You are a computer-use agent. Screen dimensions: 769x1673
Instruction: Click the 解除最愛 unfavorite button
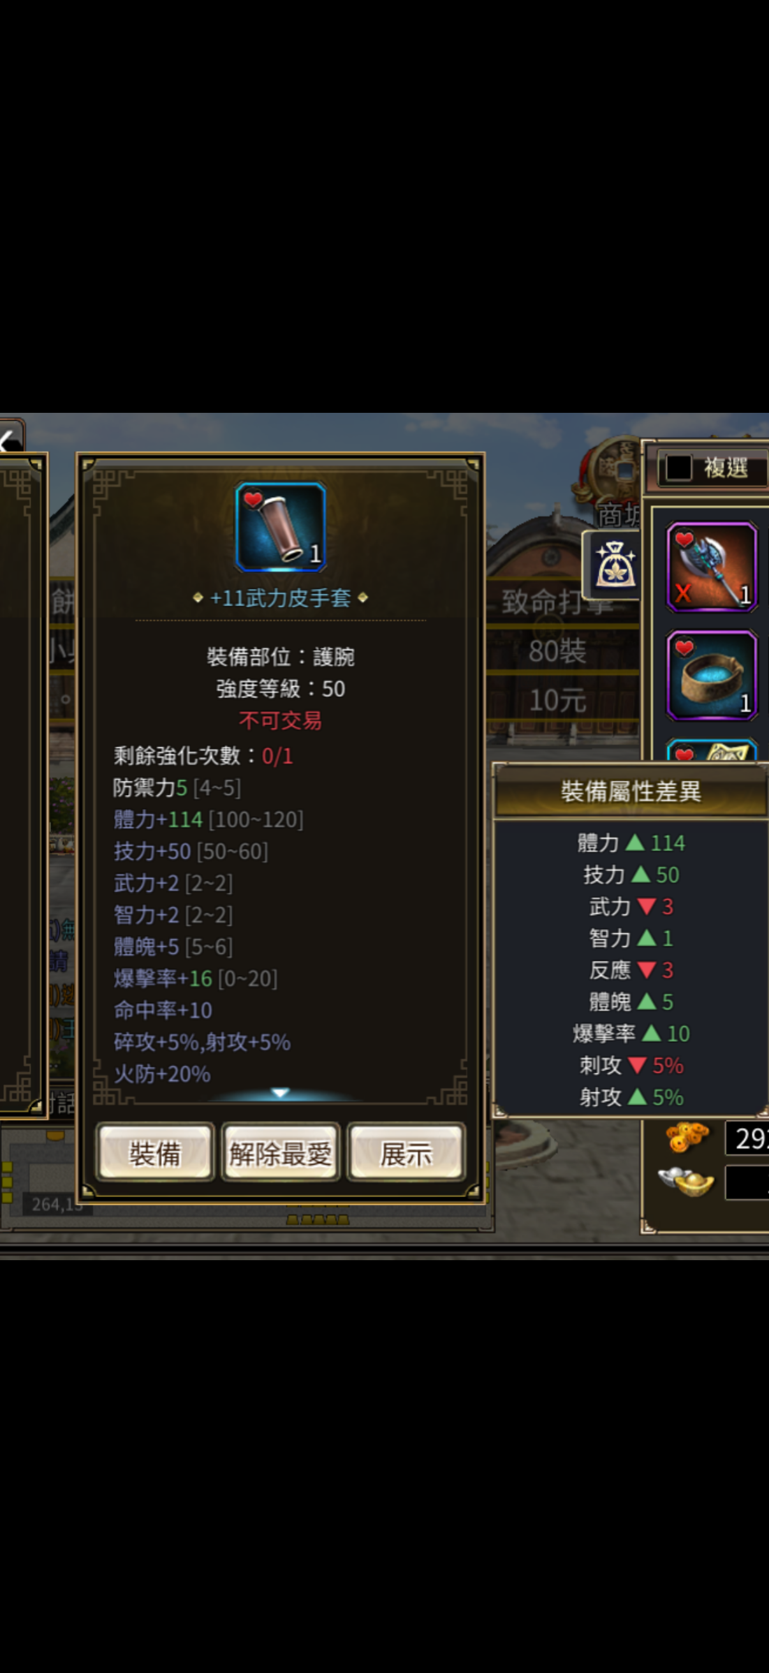[x=281, y=1154]
